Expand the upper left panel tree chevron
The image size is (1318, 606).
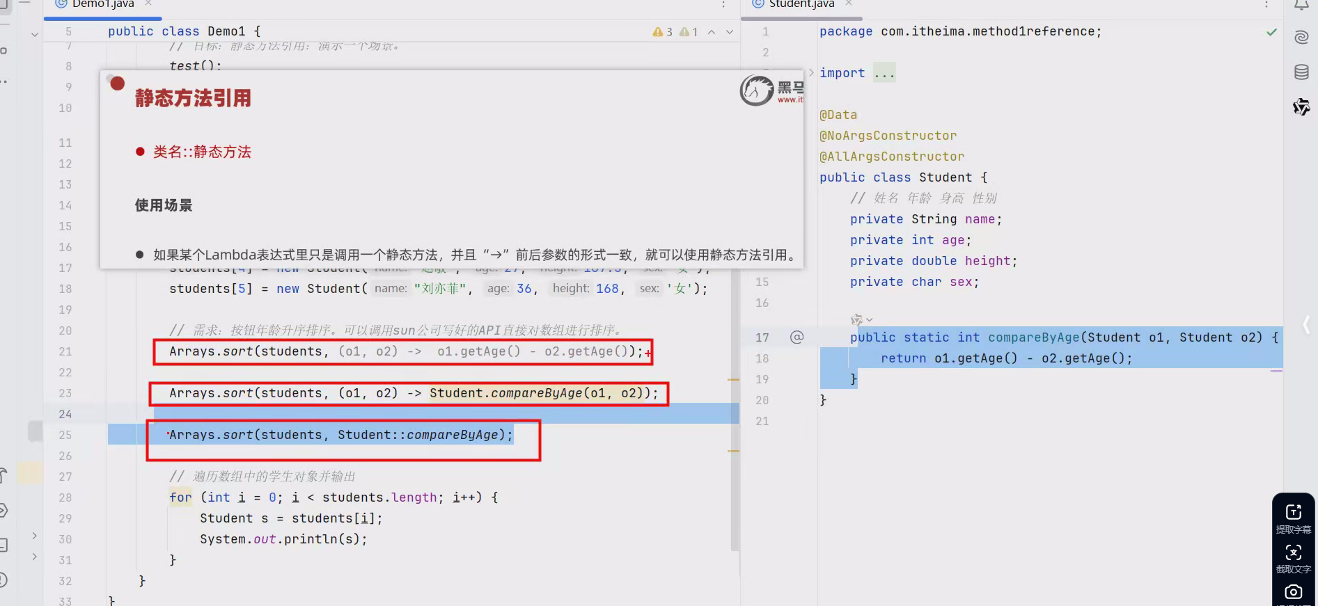coord(34,536)
